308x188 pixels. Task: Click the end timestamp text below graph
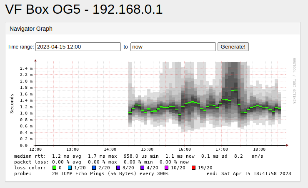pyautogui.click(x=248, y=173)
